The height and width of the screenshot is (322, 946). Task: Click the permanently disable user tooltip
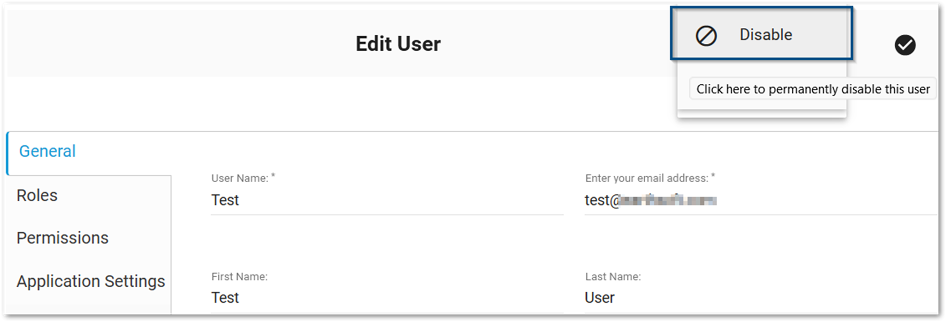point(811,89)
